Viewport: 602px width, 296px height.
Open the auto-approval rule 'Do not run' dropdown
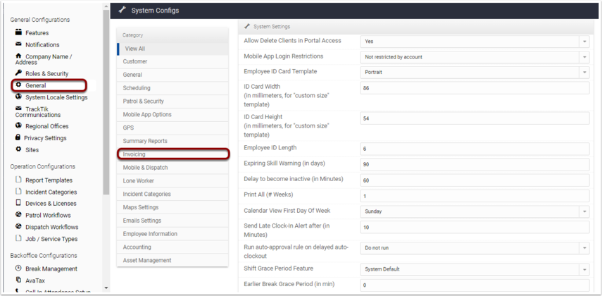point(475,248)
